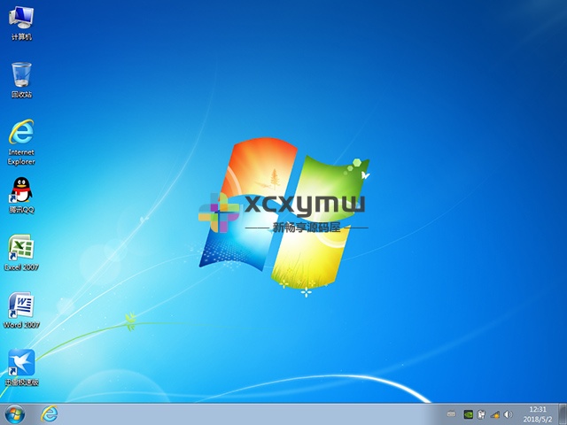
Task: Open the Windows Start menu
Action: 15,414
